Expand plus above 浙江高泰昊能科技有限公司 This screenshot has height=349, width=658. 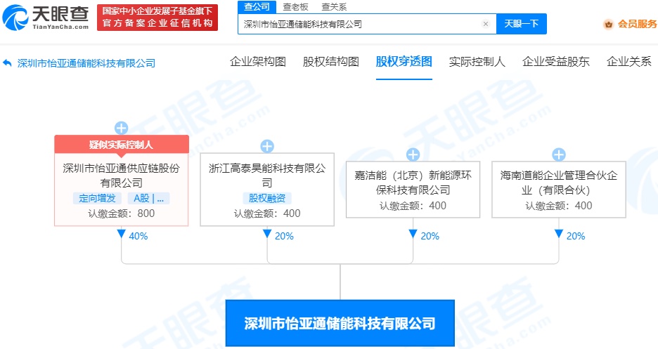click(x=267, y=146)
